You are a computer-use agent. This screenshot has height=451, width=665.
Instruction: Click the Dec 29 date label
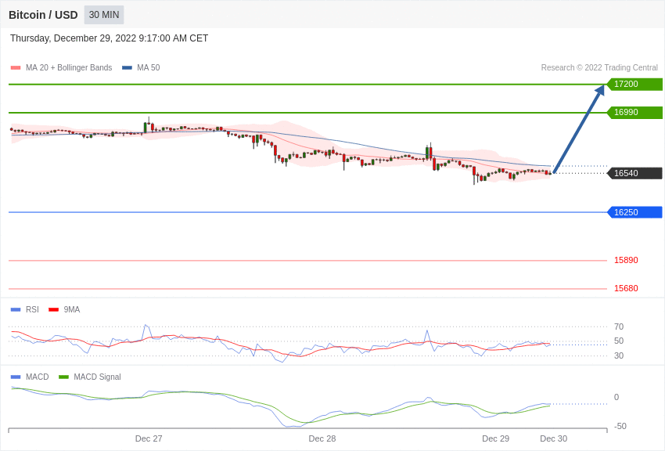click(x=495, y=438)
